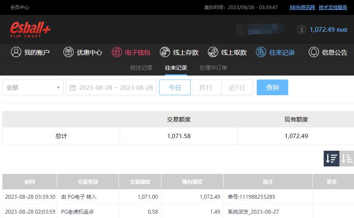354x218 pixels.
Task: Select the 今日 date filter
Action: [x=175, y=87]
